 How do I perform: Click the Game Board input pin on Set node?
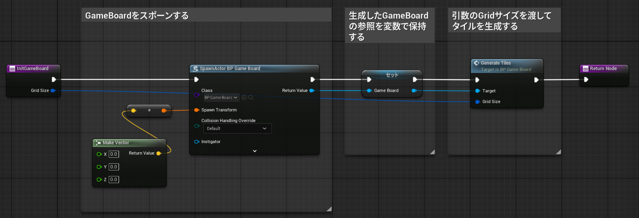[x=369, y=90]
